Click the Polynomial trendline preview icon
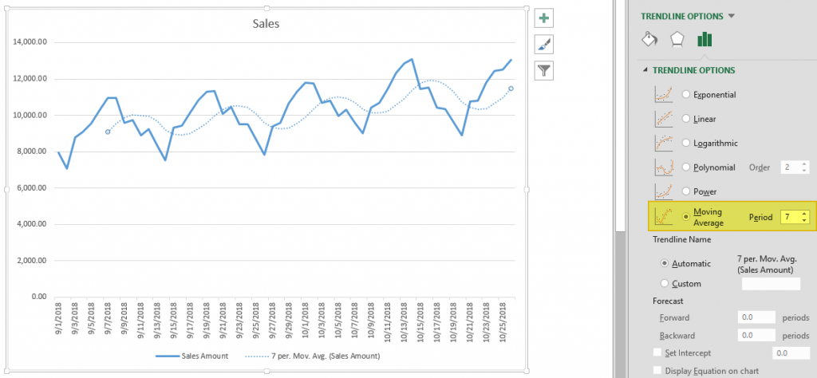The width and height of the screenshot is (817, 378). pos(664,167)
